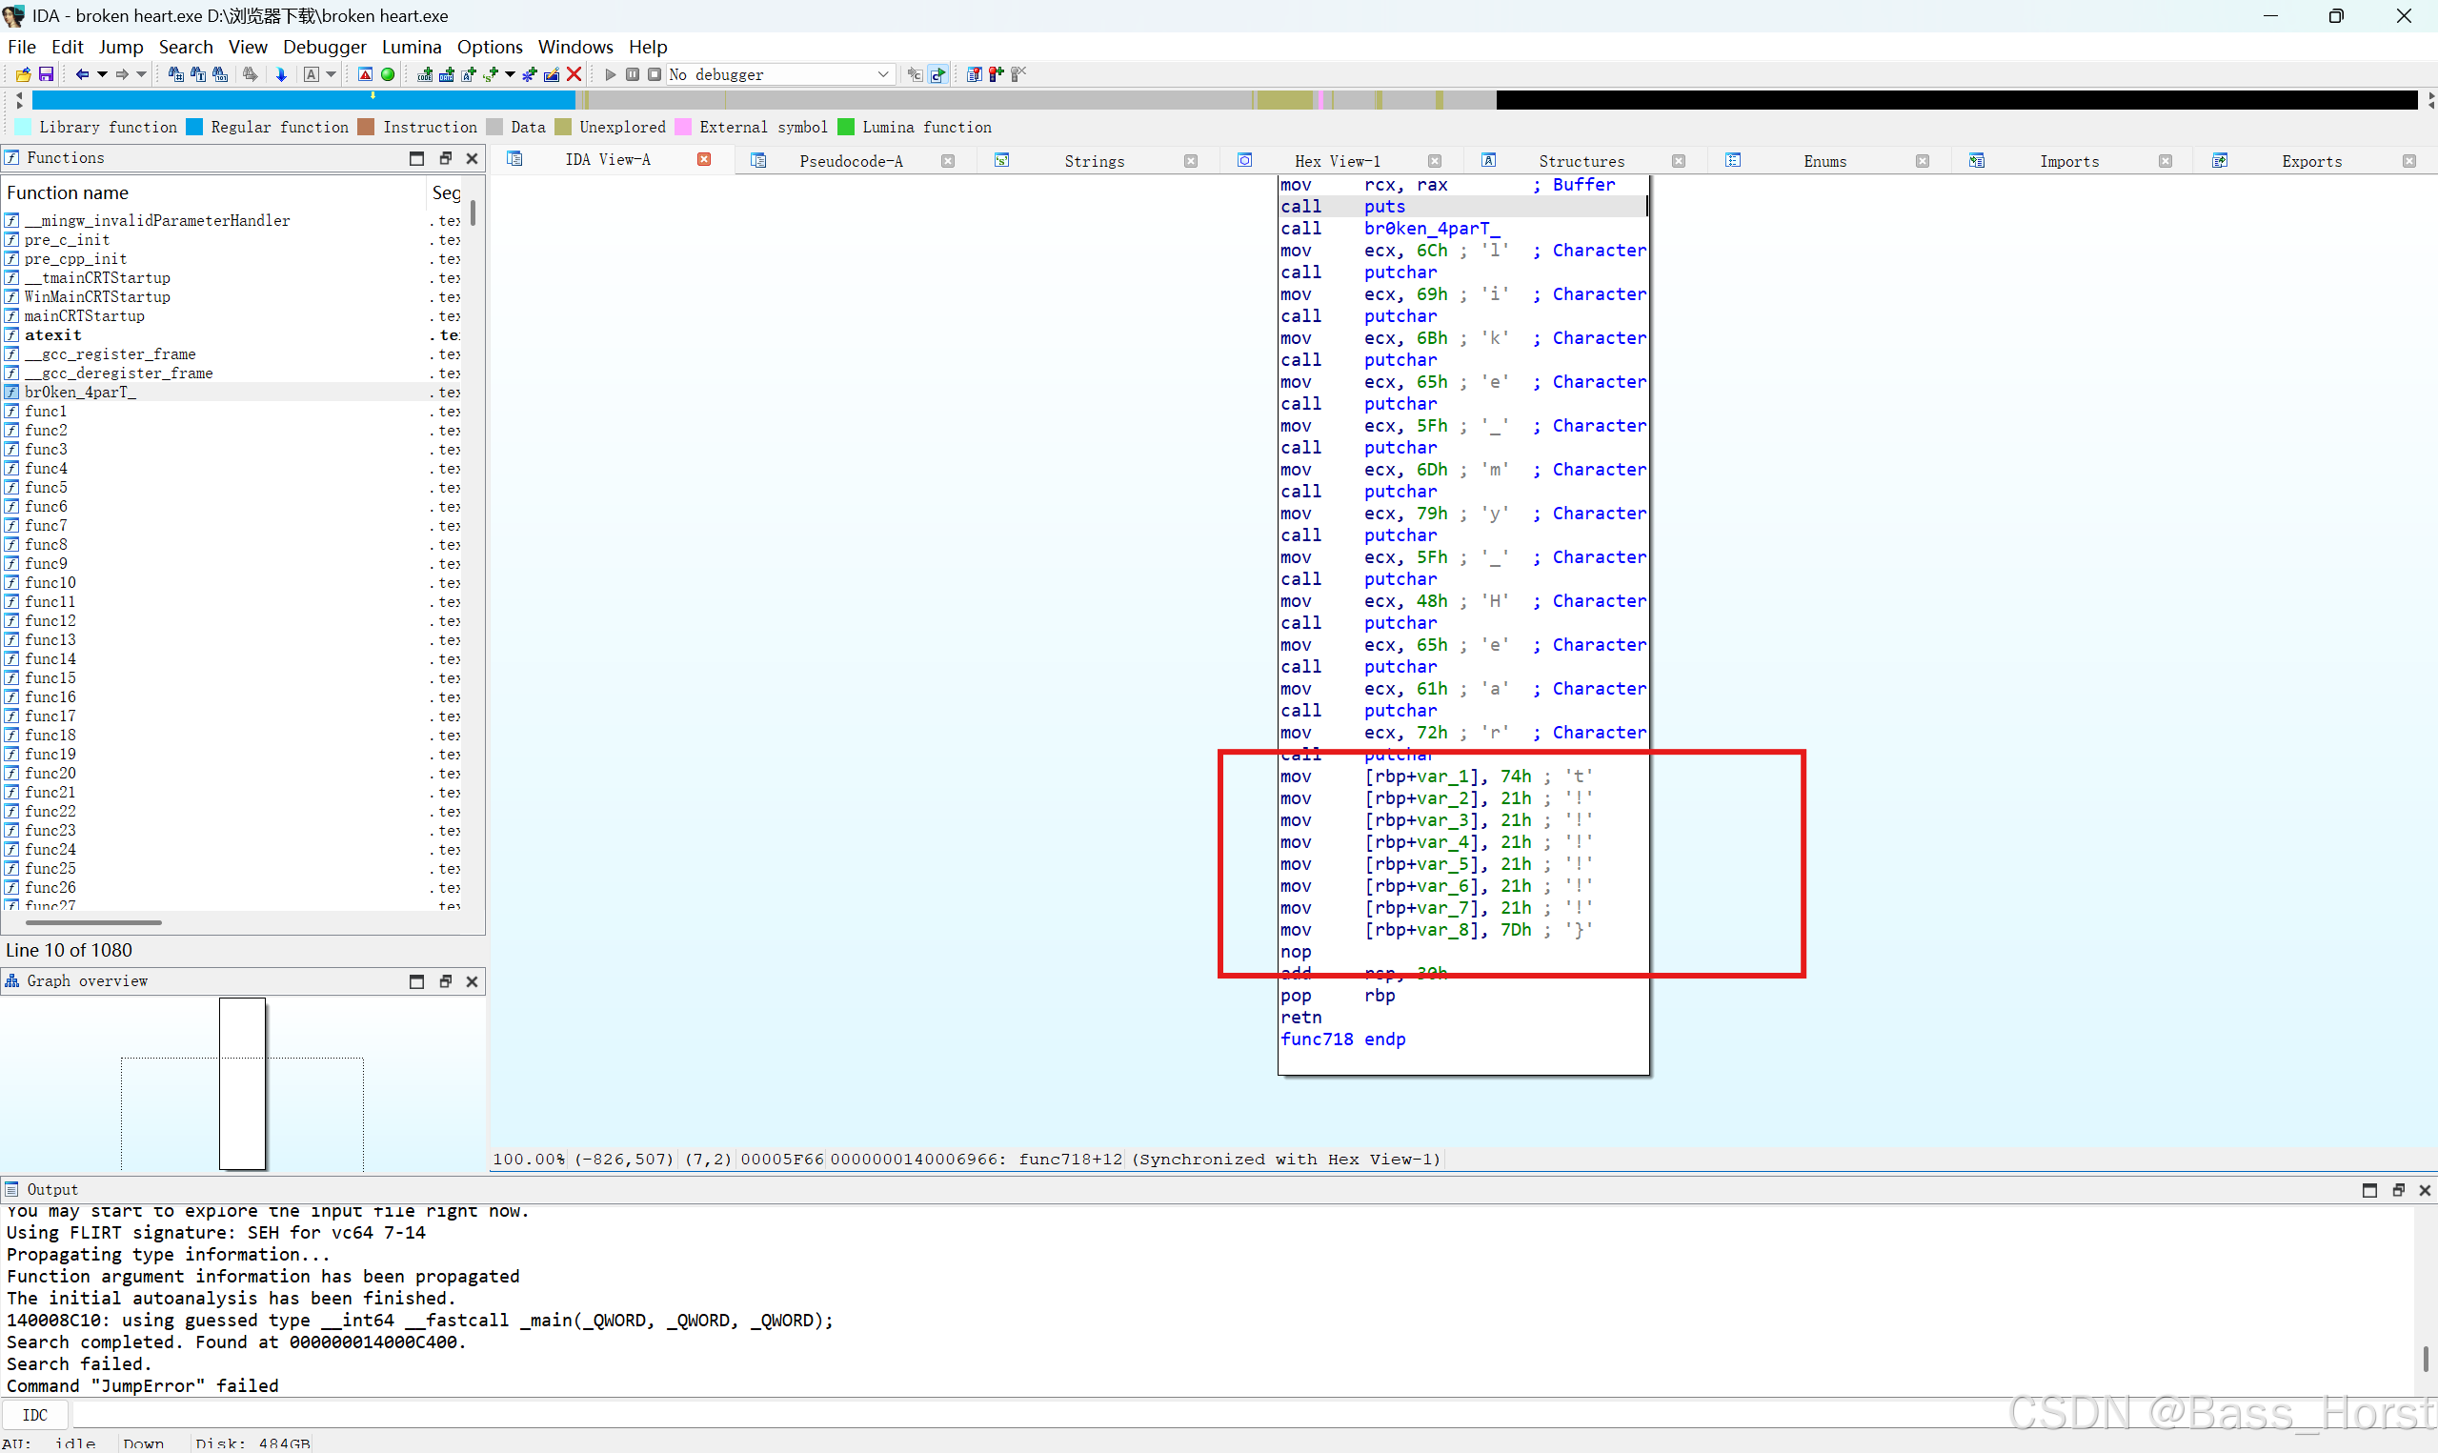Expand the jump back history arrow
The height and width of the screenshot is (1453, 2438).
click(x=102, y=74)
